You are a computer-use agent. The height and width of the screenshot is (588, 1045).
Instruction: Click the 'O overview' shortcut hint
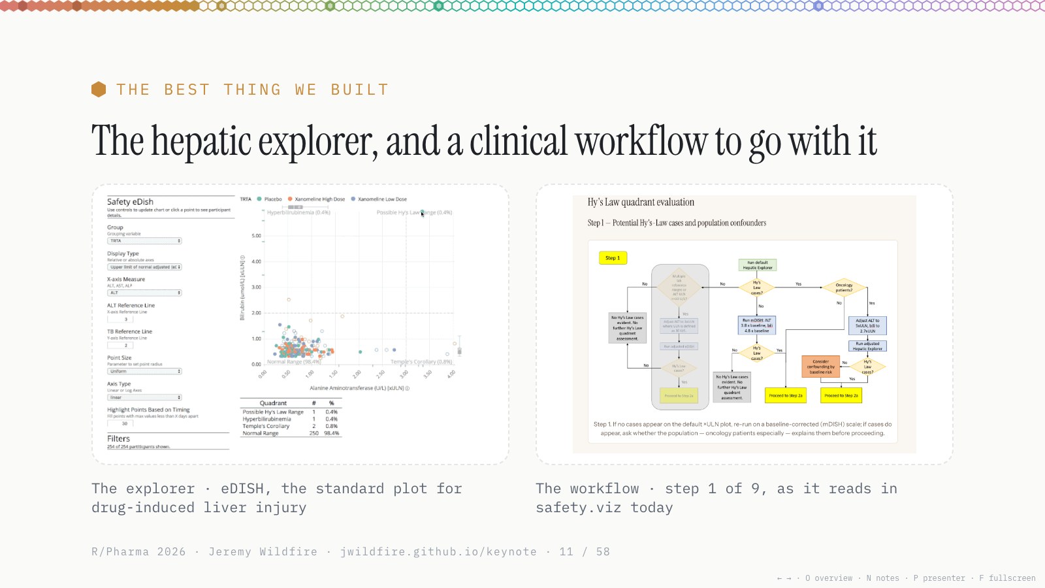pyautogui.click(x=829, y=578)
